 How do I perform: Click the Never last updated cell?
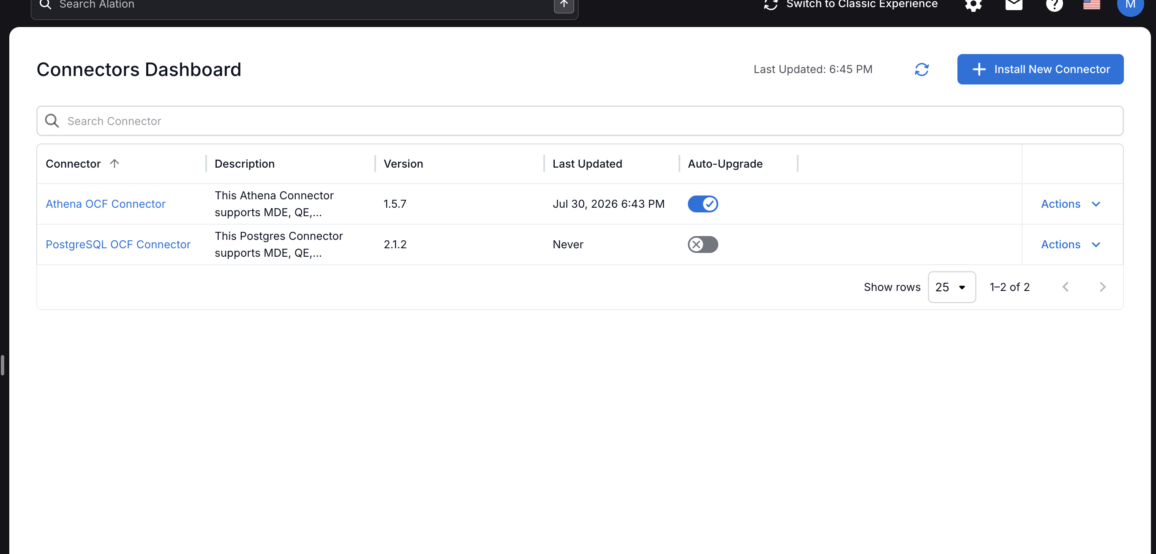568,244
